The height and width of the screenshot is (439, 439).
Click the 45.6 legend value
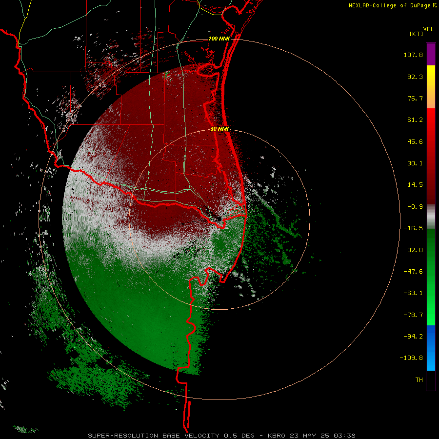coord(415,141)
